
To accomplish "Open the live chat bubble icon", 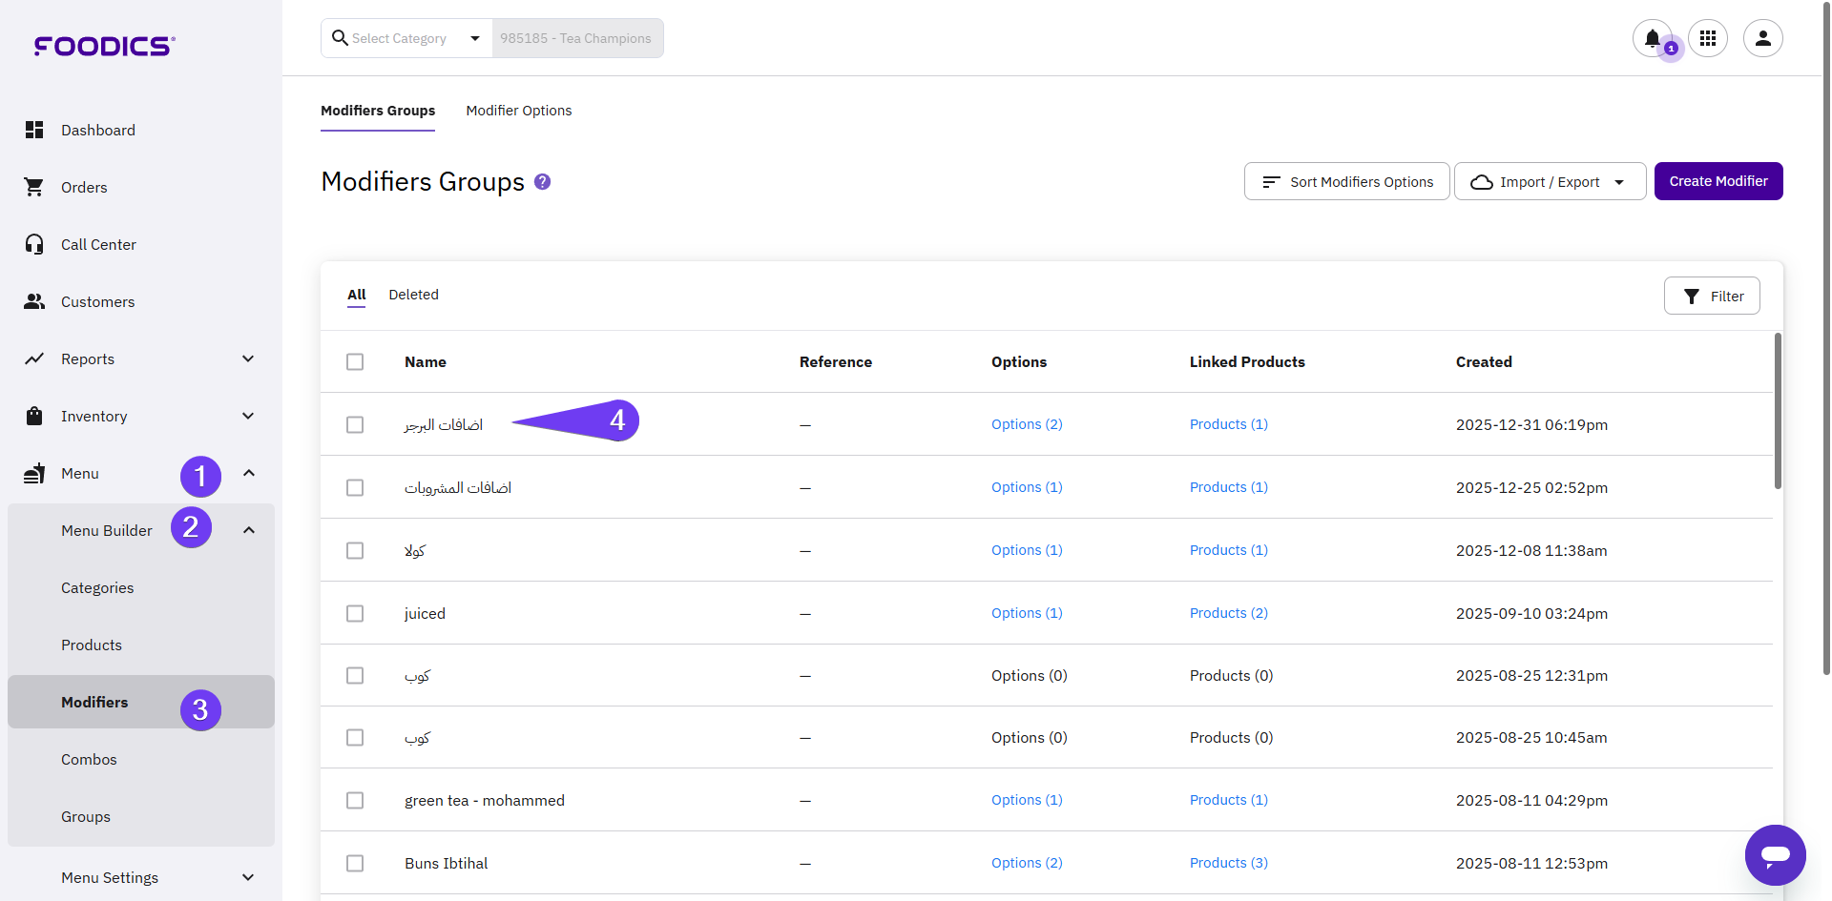I will click(1775, 854).
